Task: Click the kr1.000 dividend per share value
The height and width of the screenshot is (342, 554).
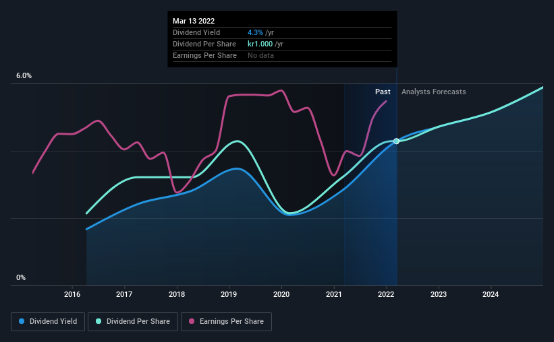Action: (260, 44)
